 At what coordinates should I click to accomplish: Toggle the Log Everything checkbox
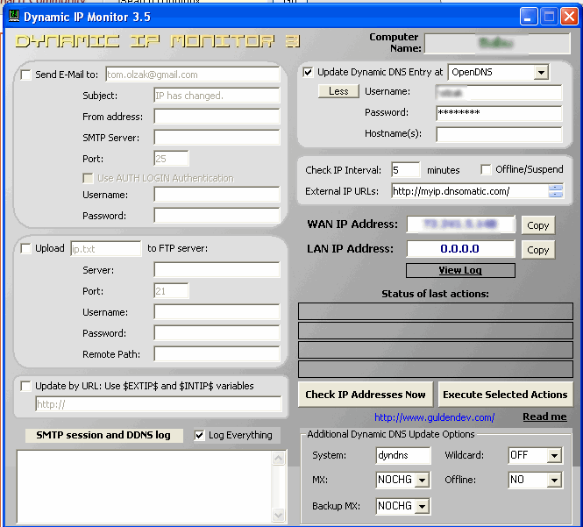pyautogui.click(x=199, y=435)
